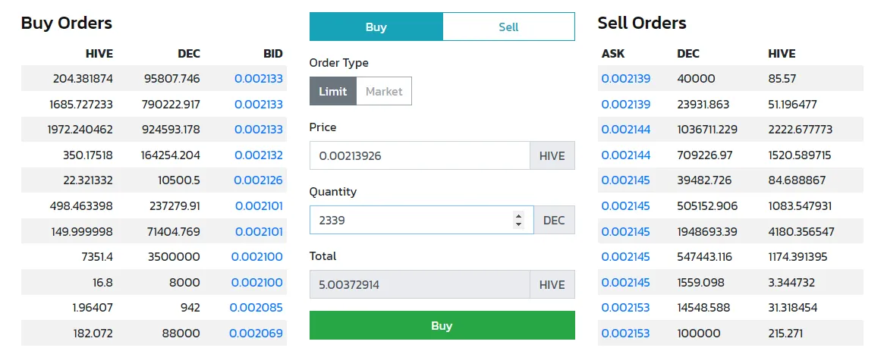Click the Quantity input field
Viewport: 884px width, 351px height.
click(x=410, y=220)
